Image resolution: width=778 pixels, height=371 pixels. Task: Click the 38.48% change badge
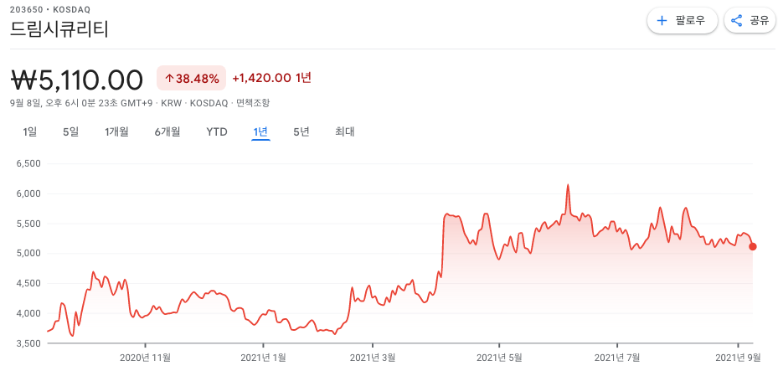[x=192, y=79]
